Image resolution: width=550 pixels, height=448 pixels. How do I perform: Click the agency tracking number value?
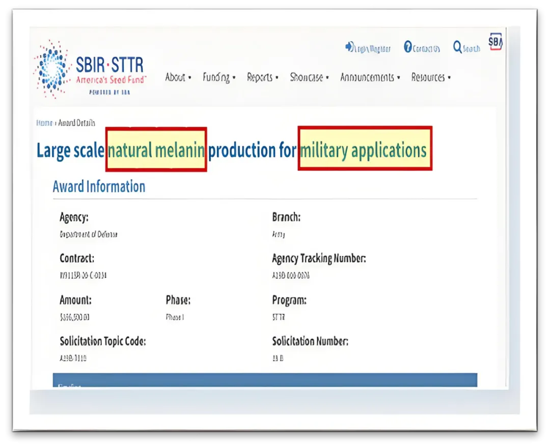(x=291, y=275)
